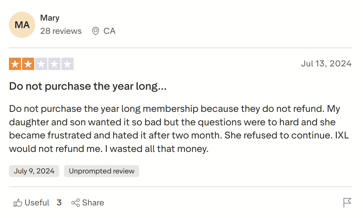Click the Unprompted review label
The image size is (363, 218).
[101, 171]
